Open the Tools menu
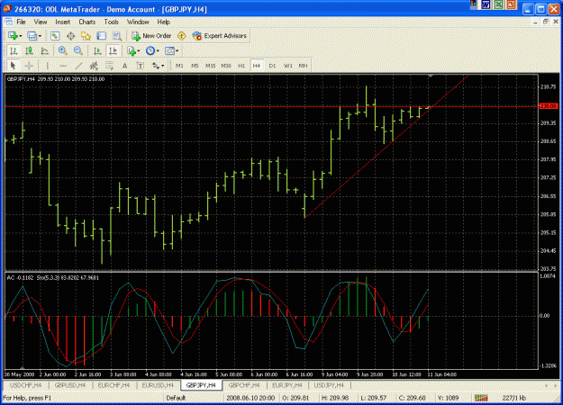Viewport: 563px width, 405px height. coord(112,22)
